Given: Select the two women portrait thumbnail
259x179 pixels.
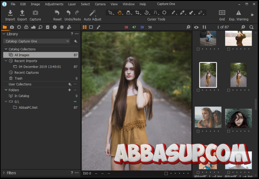Looking at the screenshot, I should (208, 117).
